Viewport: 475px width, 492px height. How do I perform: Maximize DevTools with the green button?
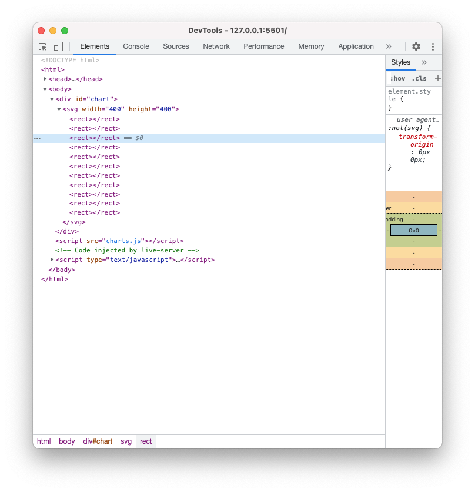pos(65,31)
